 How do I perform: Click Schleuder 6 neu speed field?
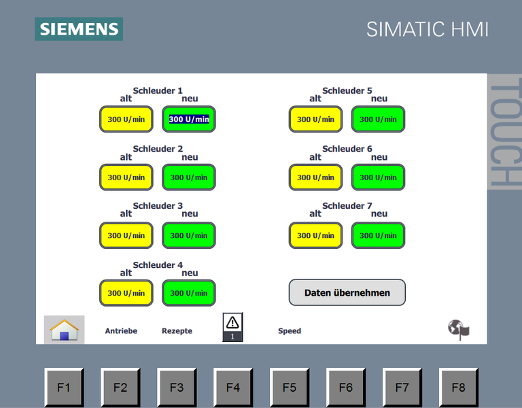[378, 177]
